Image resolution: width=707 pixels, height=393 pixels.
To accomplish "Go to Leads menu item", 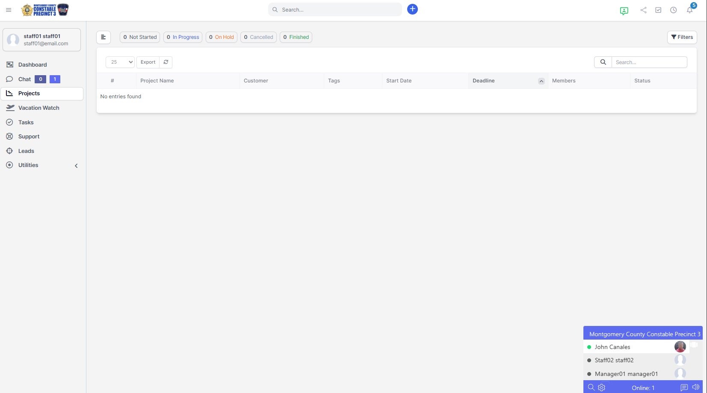I will (26, 151).
